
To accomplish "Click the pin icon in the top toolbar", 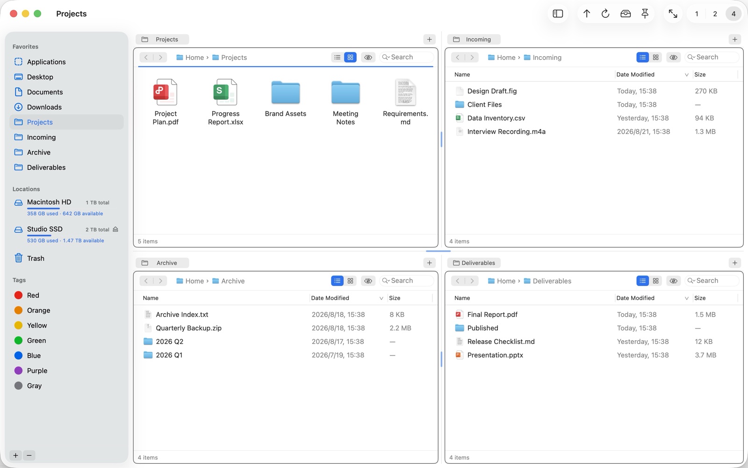I will [x=645, y=14].
